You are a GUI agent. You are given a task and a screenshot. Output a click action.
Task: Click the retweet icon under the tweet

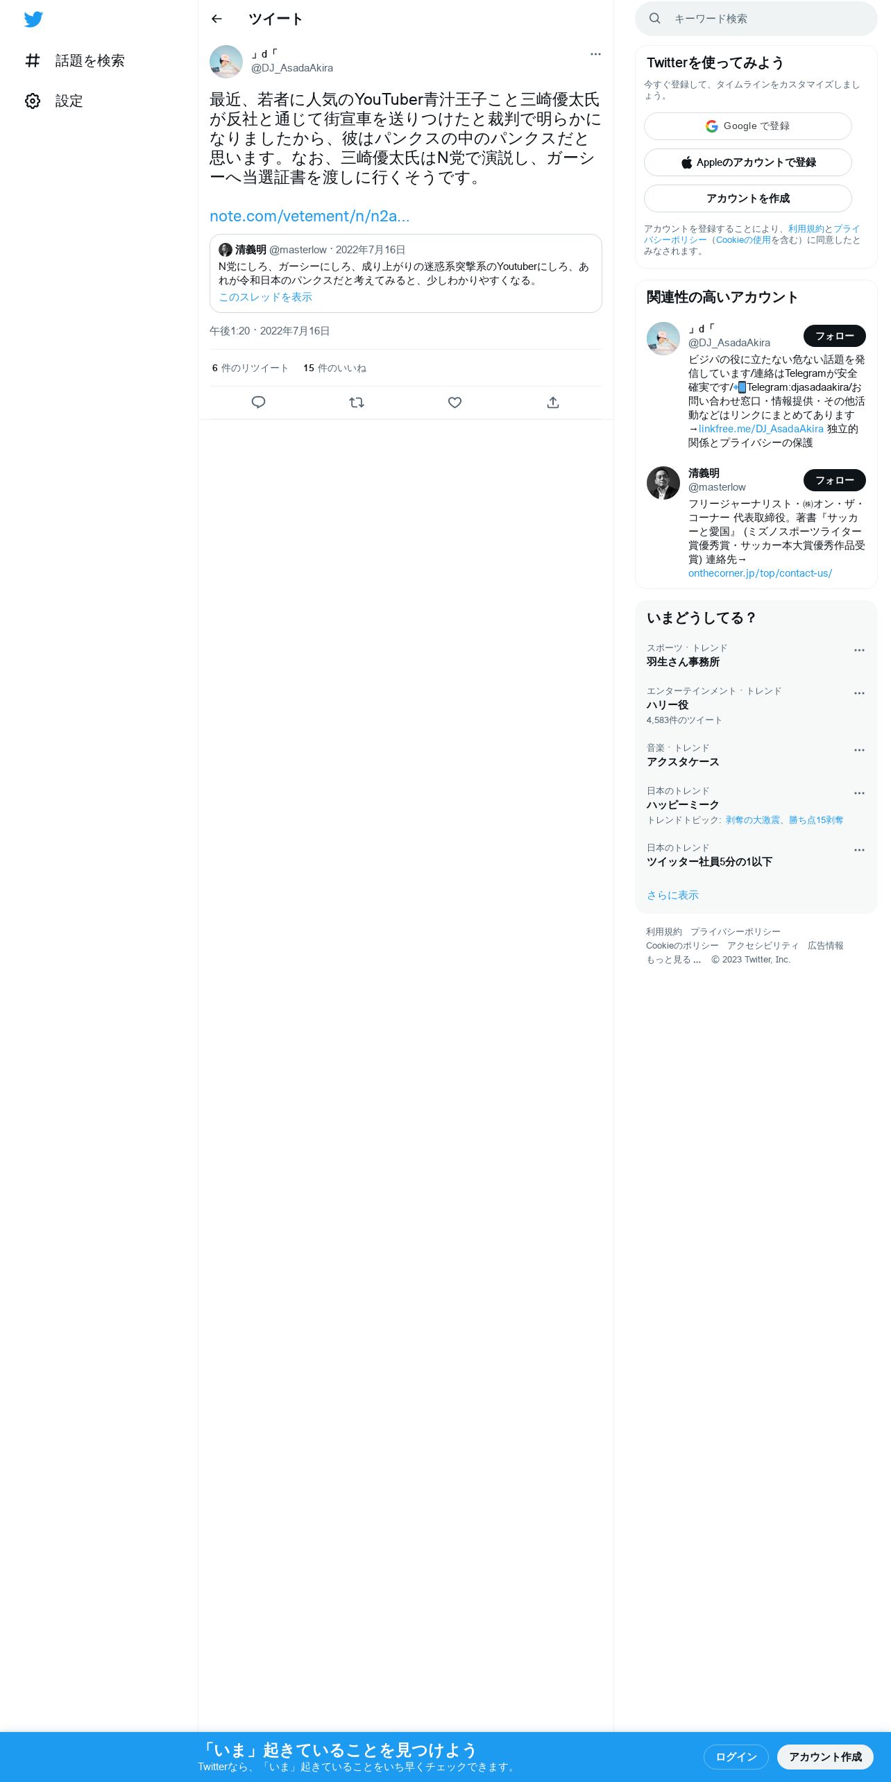(x=357, y=402)
